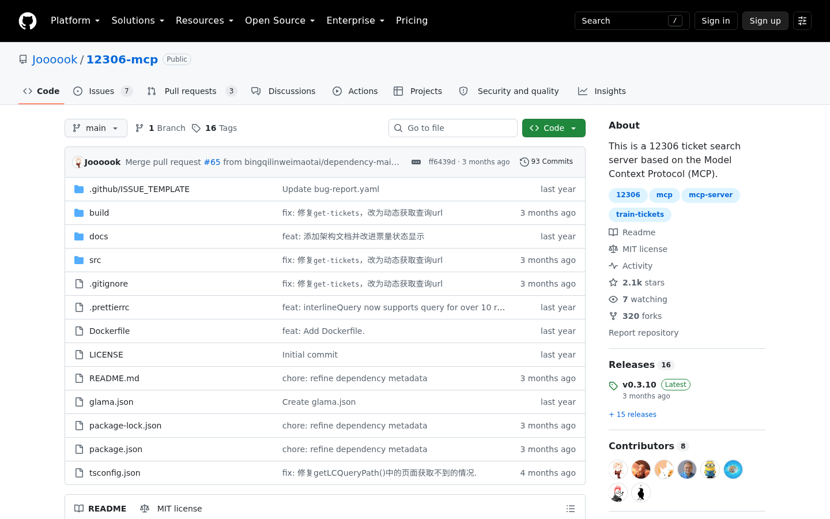830x519 pixels.
Task: Click the first contributor avatar
Action: pos(618,469)
